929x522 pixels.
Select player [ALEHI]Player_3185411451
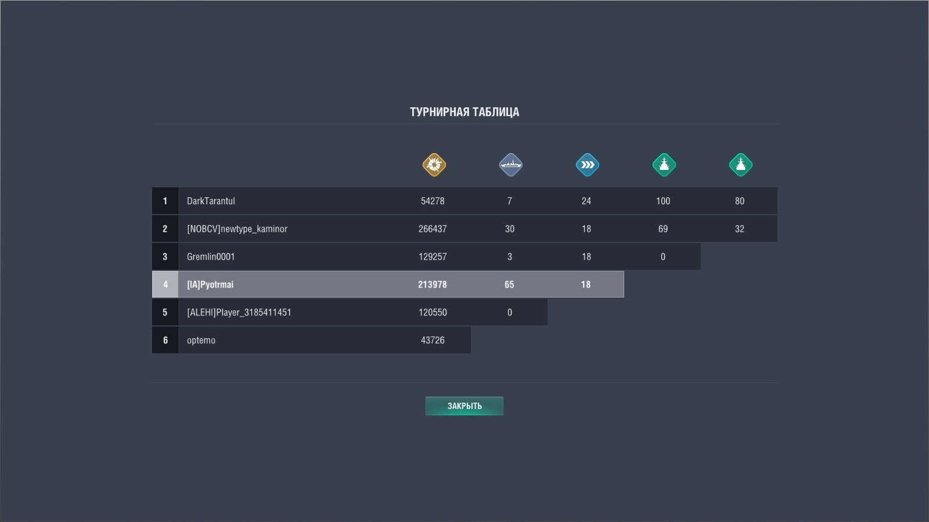coord(239,313)
